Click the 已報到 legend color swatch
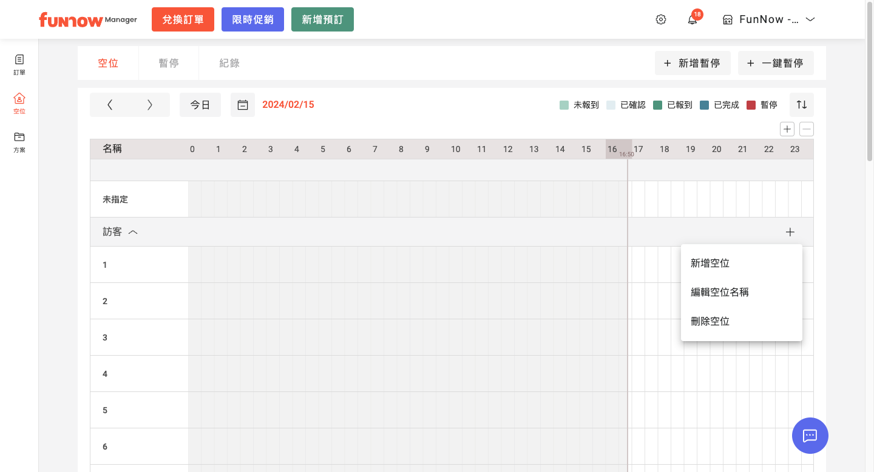Image resolution: width=874 pixels, height=472 pixels. (x=657, y=105)
